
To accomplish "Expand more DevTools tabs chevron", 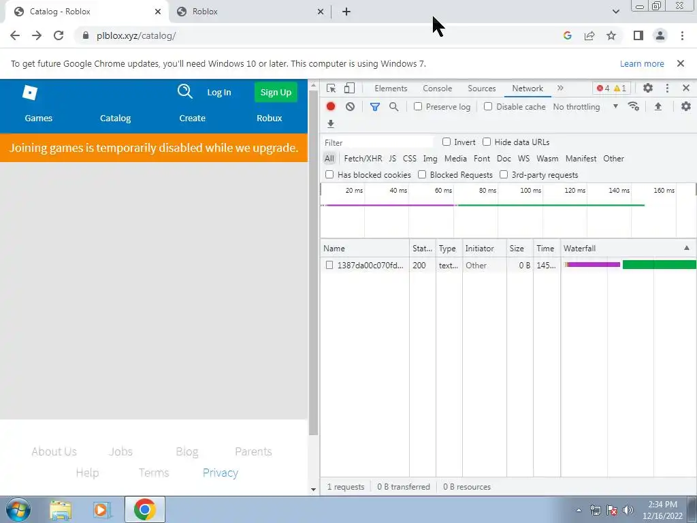I will pyautogui.click(x=560, y=88).
